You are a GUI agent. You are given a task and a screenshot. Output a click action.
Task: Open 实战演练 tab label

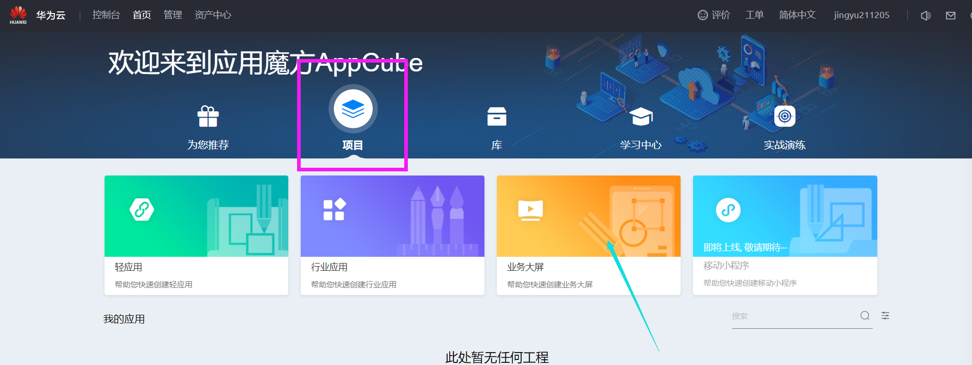coord(785,145)
